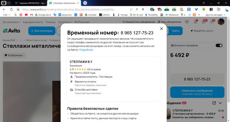This screenshot has height=122, width=230.
Task: Click the seller name СТЕЛЛАЖИ Б У in popup
Action: [81, 62]
